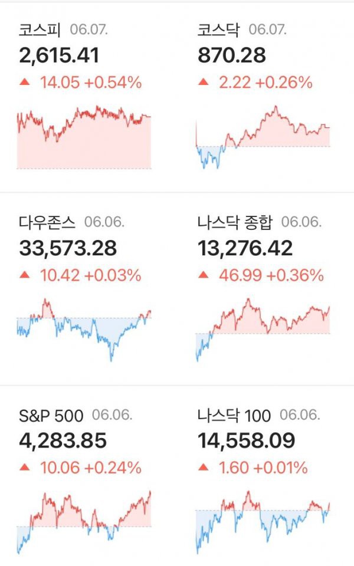The image size is (354, 566).
Task: View the 다우존스 intraday chart
Action: coord(84,330)
